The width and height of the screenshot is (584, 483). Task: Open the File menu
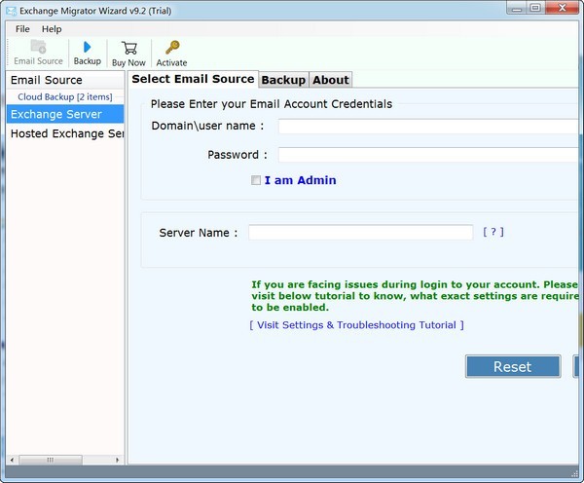(22, 29)
